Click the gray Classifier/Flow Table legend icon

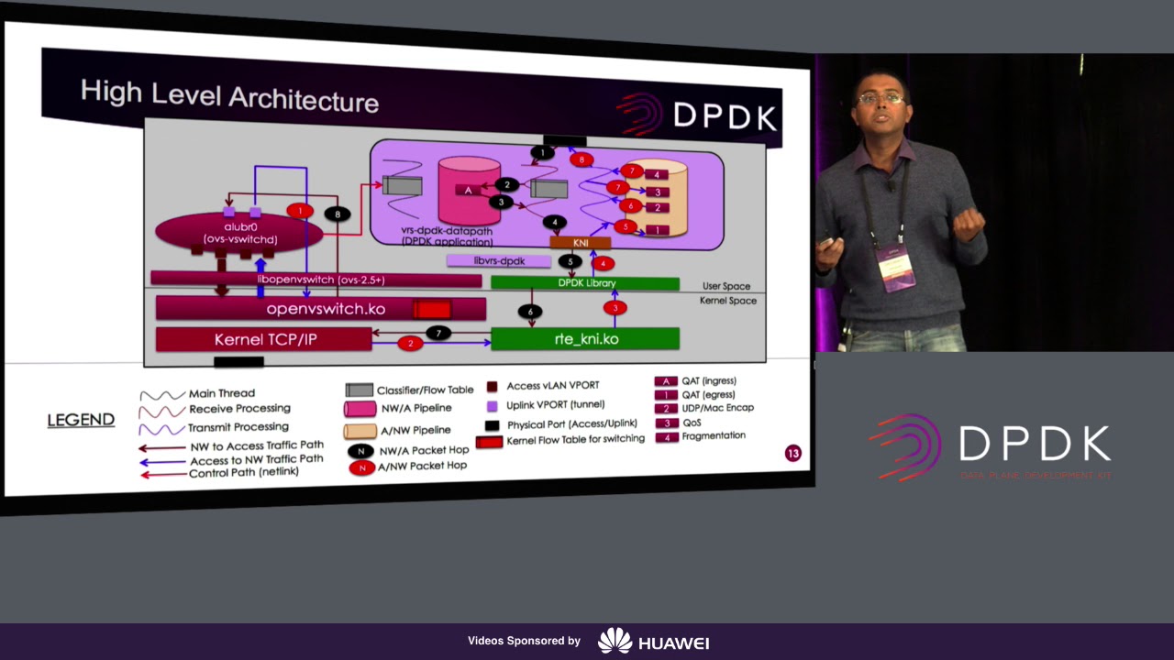coord(359,390)
